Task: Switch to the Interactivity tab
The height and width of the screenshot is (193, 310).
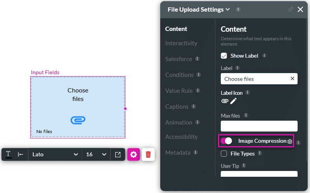Action: [x=181, y=43]
